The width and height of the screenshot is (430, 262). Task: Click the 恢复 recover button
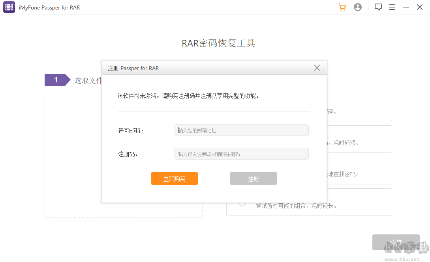396,242
